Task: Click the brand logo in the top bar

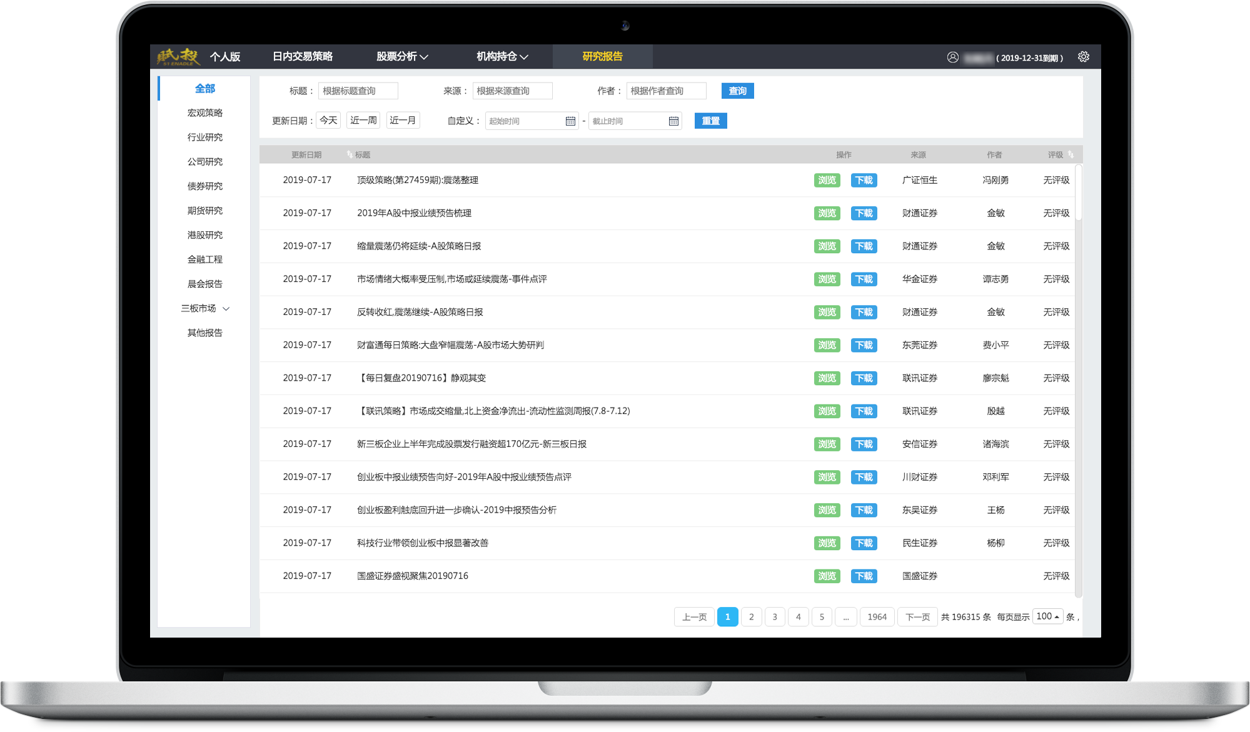Action: coord(178,57)
